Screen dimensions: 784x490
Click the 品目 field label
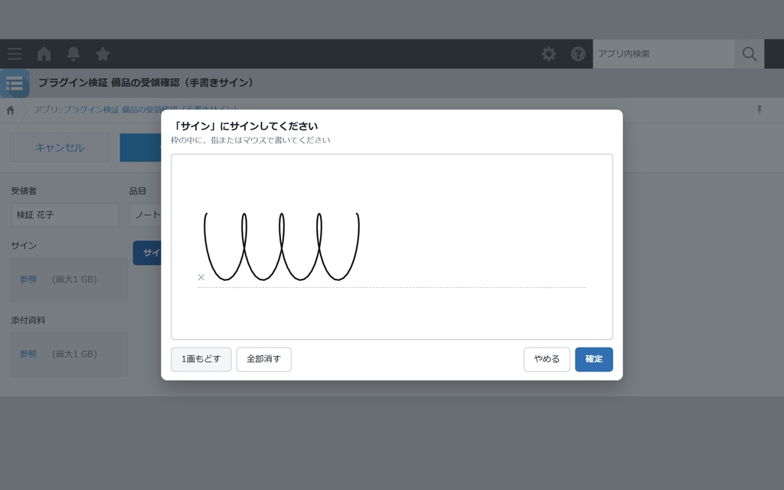point(138,191)
